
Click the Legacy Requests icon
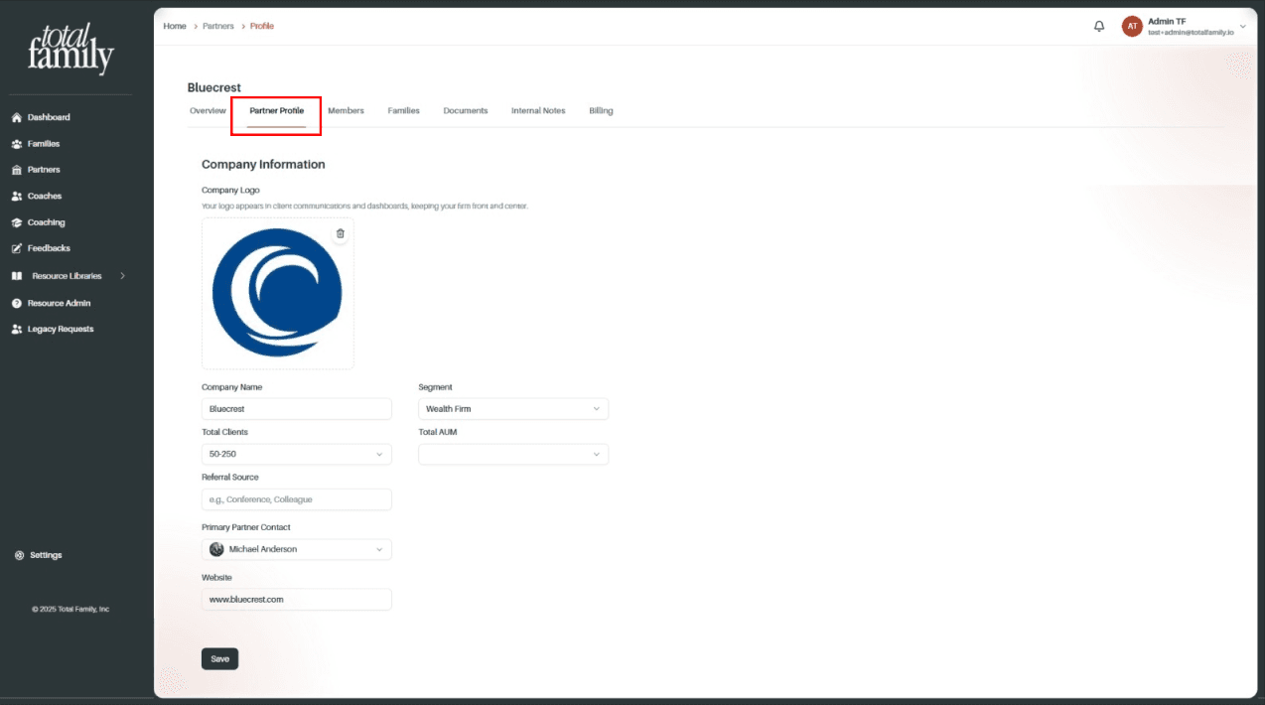tap(17, 329)
